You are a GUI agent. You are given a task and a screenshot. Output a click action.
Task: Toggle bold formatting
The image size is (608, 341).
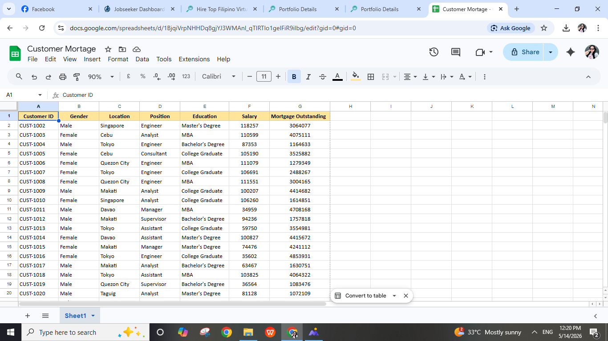pyautogui.click(x=294, y=77)
